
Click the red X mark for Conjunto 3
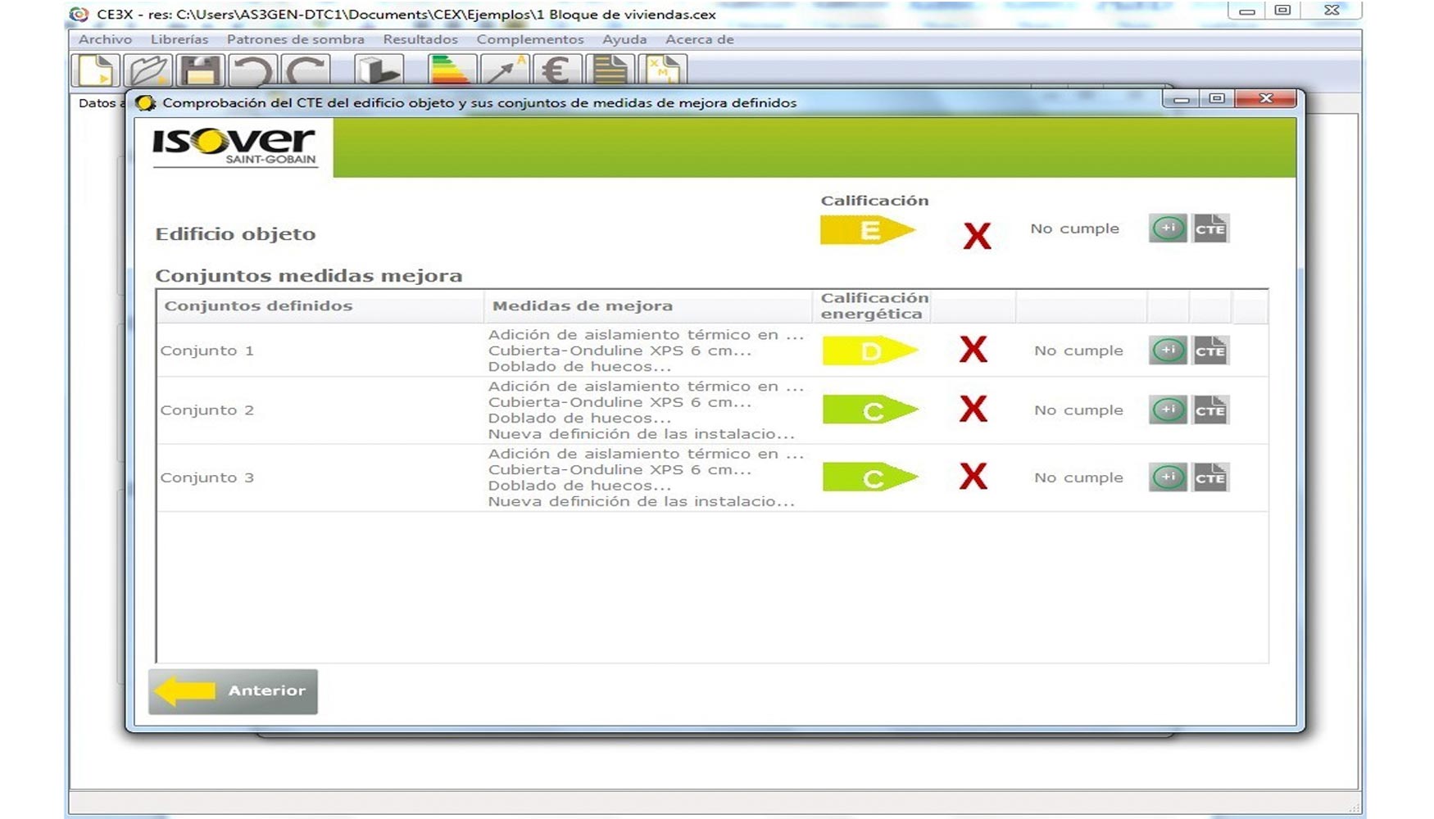coord(973,476)
